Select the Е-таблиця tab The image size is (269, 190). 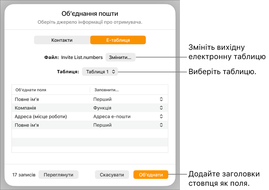tap(118, 40)
